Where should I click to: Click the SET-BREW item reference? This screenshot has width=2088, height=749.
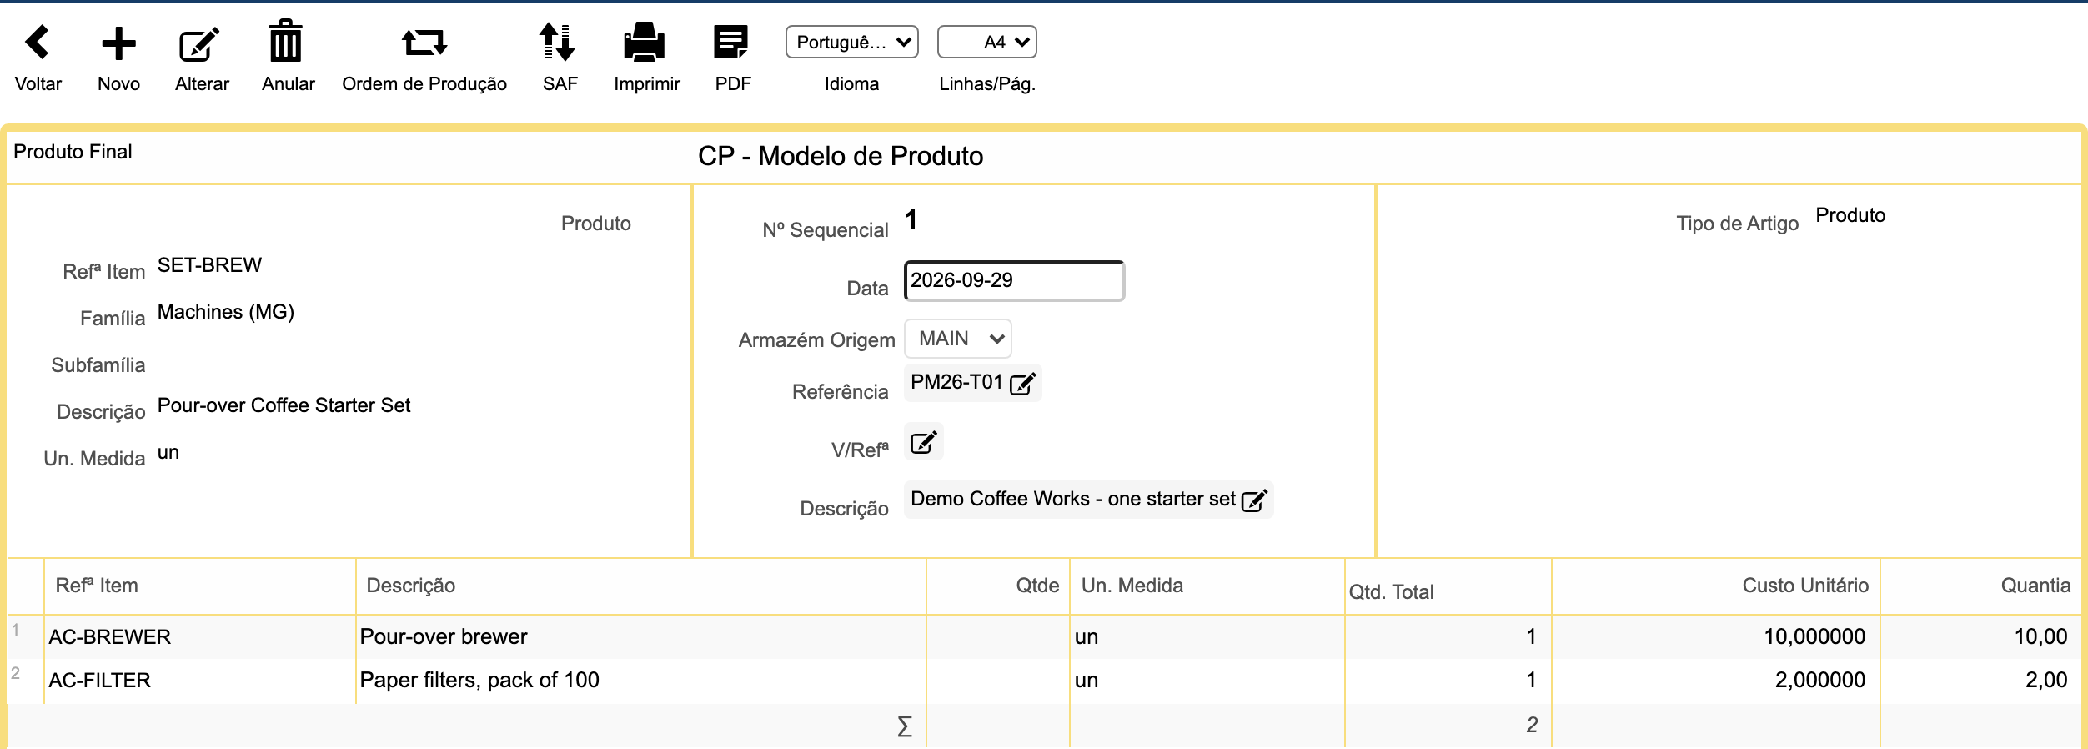pos(209,265)
